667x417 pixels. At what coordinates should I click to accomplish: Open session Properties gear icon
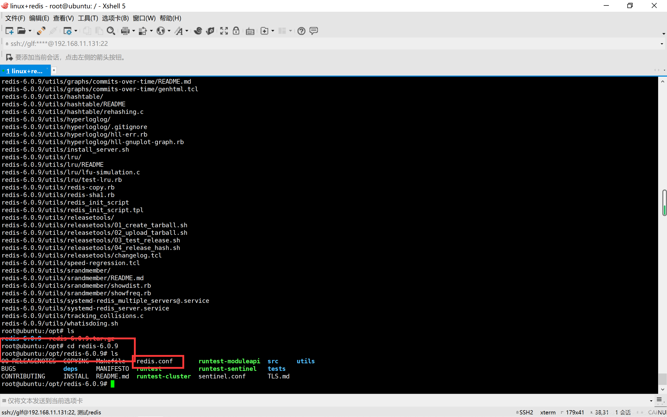click(67, 30)
